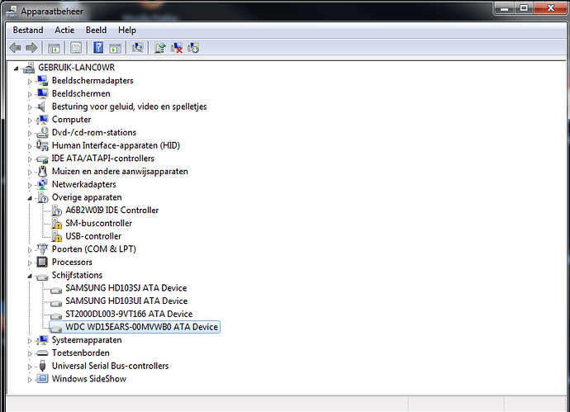570x412 pixels.
Task: Expand the Processors category
Action: (x=30, y=263)
